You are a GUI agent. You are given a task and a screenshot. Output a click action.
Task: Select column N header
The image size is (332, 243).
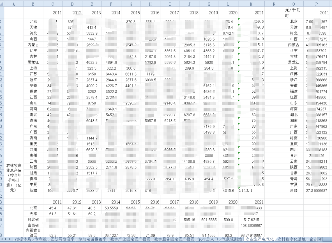click(x=274, y=4)
